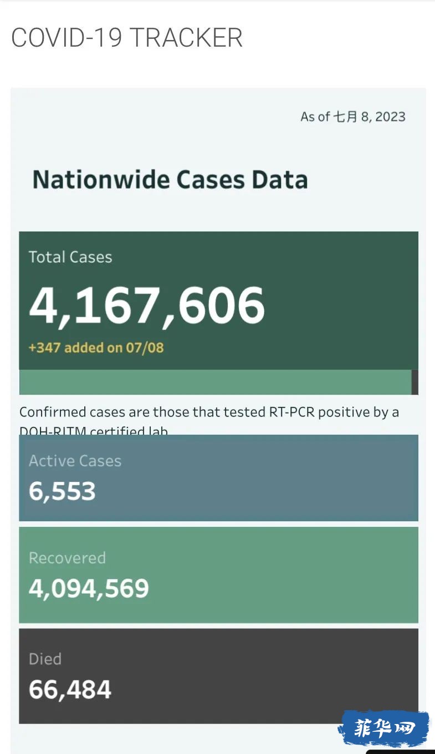
Task: Click the dark grey segment ending the green bar
Action: (x=415, y=382)
